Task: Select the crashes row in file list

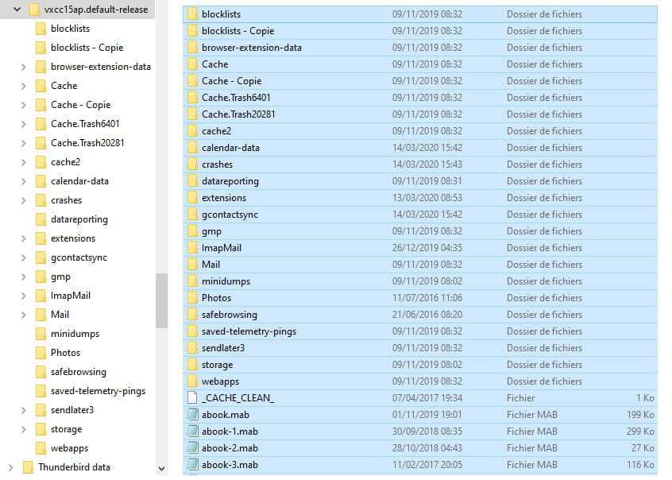Action: (420, 165)
